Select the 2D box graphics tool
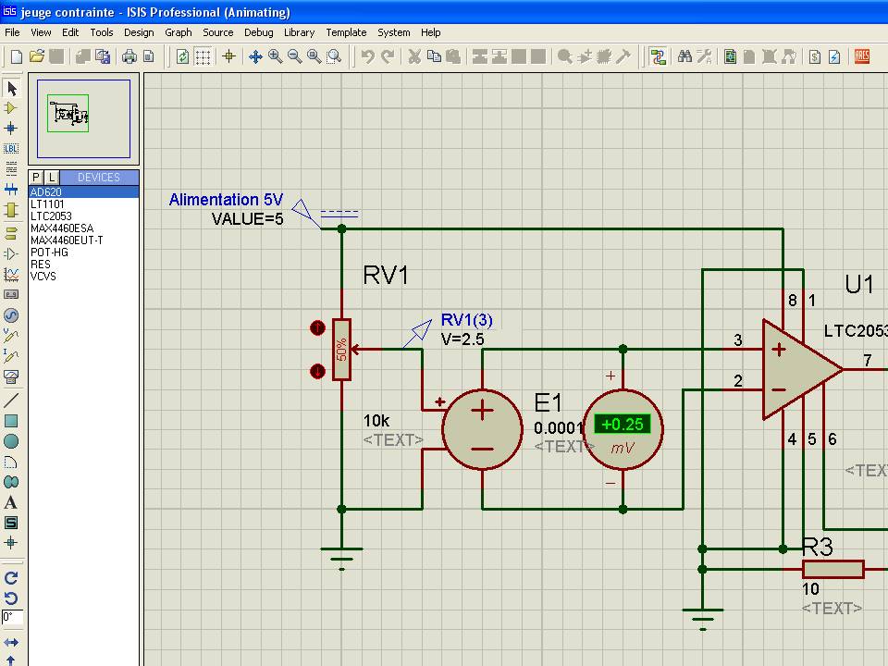The height and width of the screenshot is (666, 888). pos(11,421)
